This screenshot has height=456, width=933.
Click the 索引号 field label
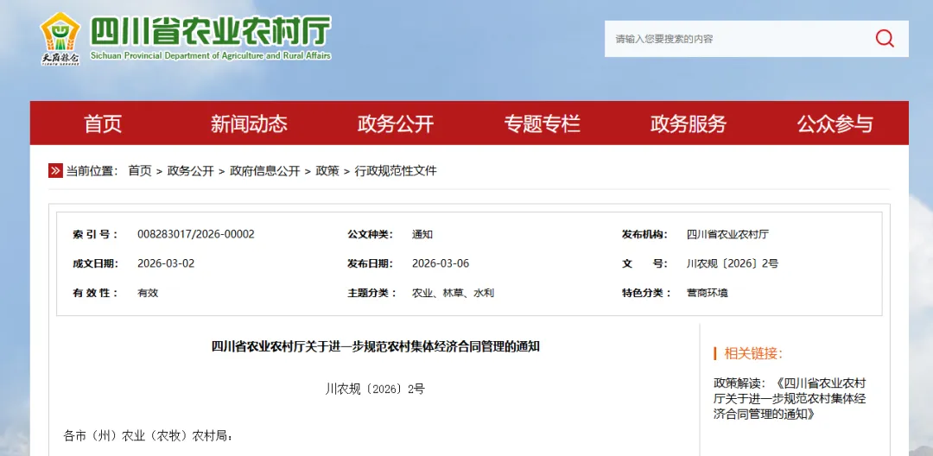(95, 234)
